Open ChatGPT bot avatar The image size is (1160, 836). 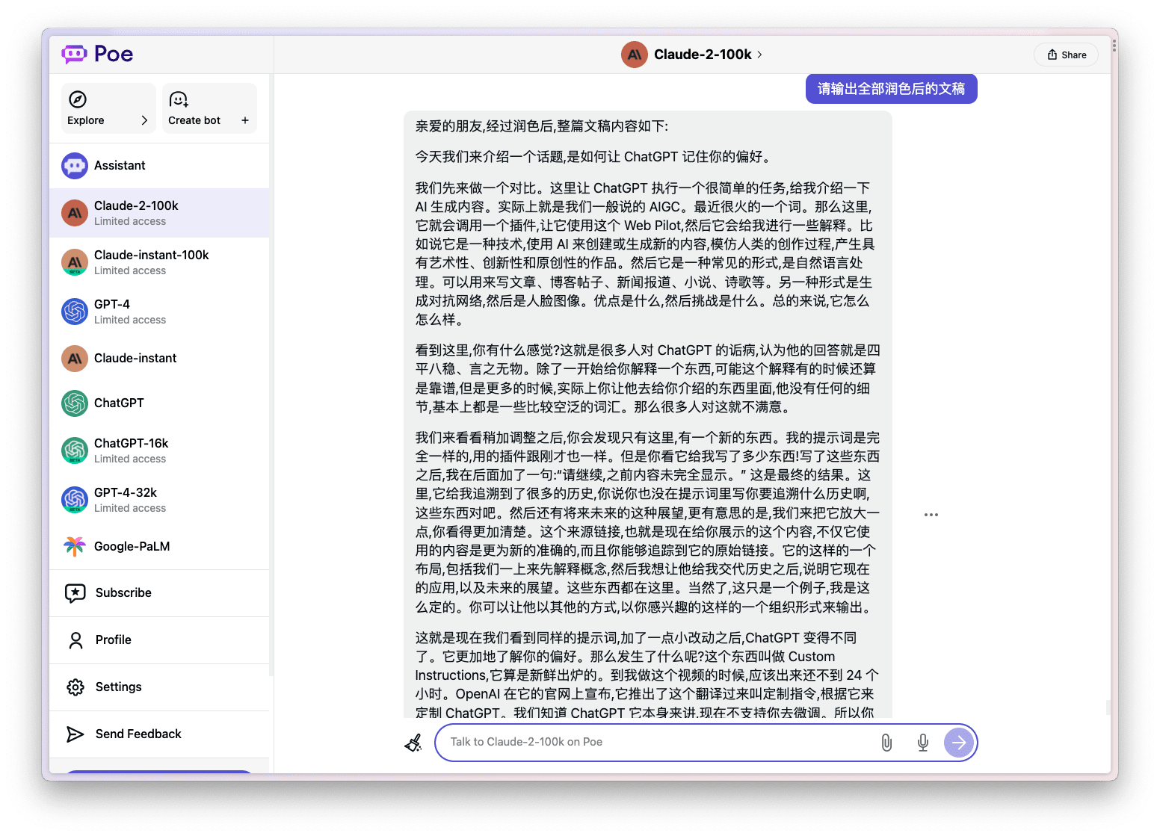(x=75, y=403)
